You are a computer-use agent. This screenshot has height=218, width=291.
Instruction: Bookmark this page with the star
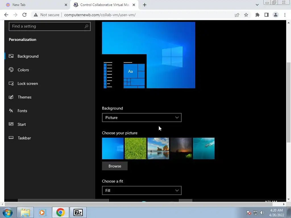point(246,15)
